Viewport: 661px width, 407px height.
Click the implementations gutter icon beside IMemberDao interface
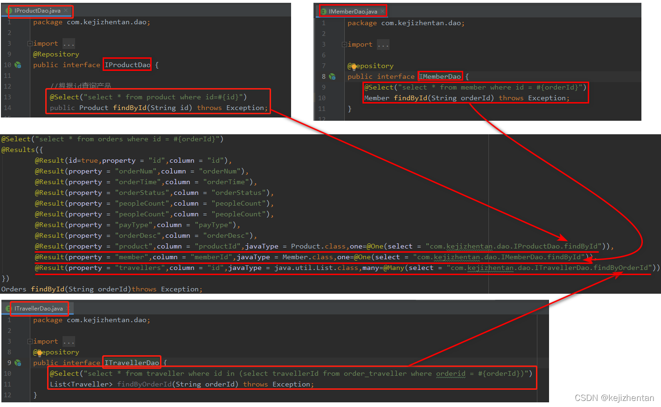(332, 76)
